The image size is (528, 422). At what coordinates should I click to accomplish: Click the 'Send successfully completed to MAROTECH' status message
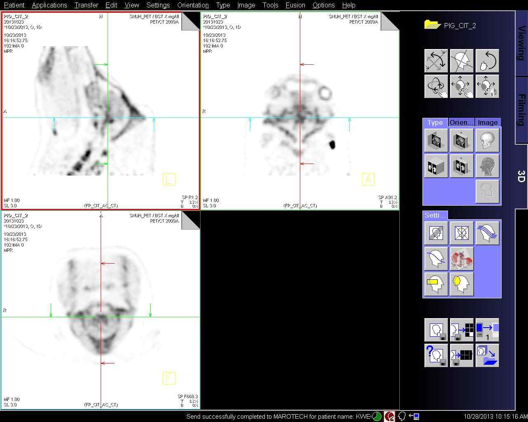point(278,417)
